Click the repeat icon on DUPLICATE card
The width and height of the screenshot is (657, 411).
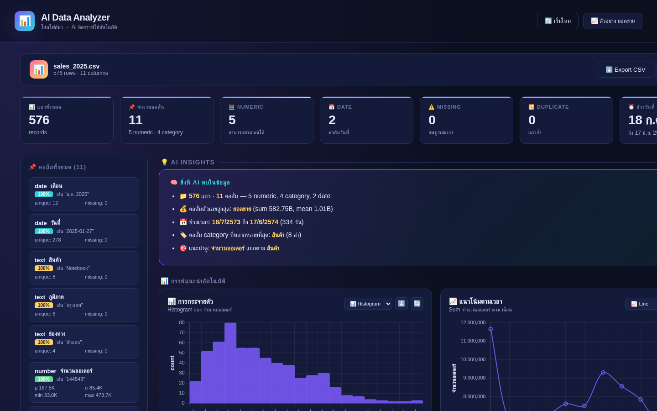pyautogui.click(x=532, y=107)
